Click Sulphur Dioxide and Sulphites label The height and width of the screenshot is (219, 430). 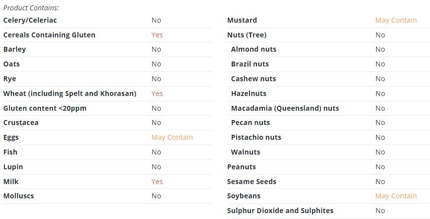(280, 211)
